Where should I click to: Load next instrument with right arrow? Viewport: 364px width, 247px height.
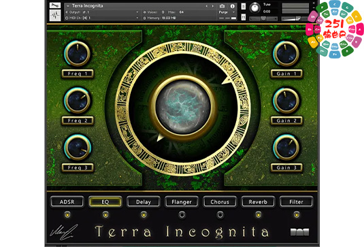(x=212, y=6)
